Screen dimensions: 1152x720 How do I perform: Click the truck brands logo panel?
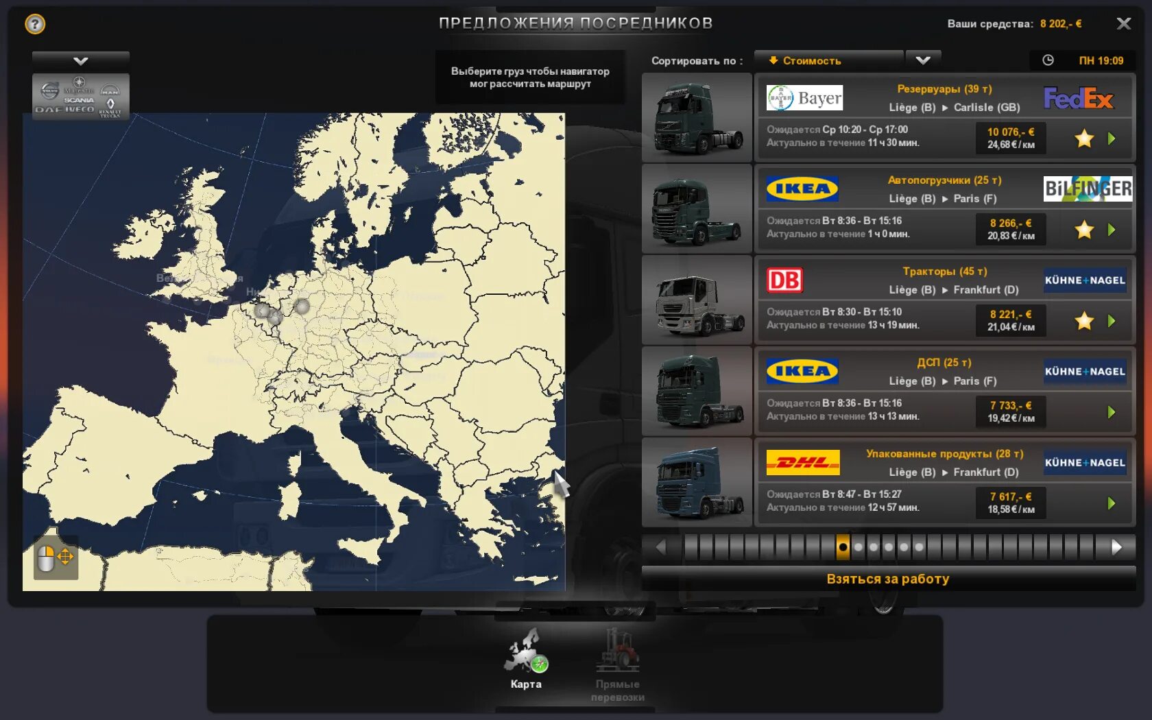pos(81,97)
